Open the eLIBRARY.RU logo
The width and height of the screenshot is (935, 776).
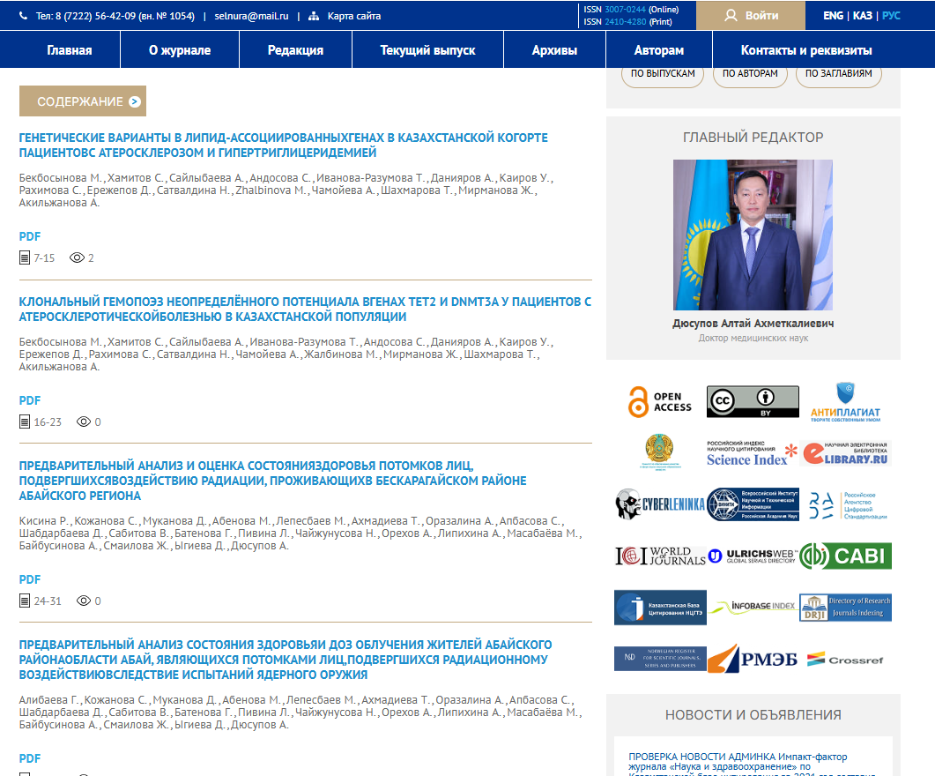pyautogui.click(x=846, y=453)
